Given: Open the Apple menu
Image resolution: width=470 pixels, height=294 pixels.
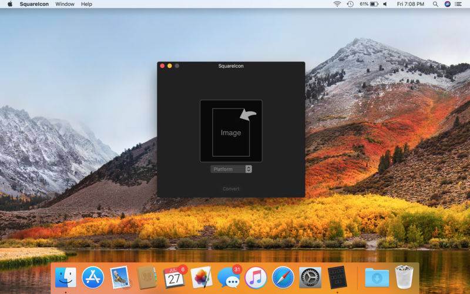Looking at the screenshot, I should tap(10, 4).
